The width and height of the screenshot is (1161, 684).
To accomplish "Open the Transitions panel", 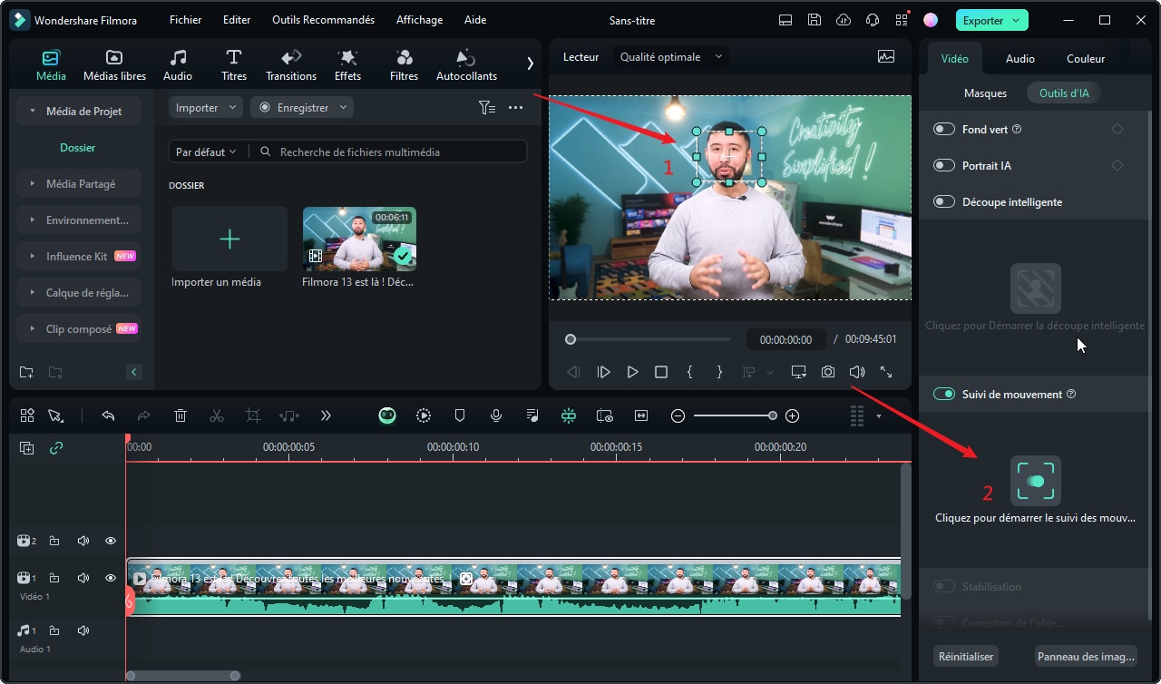I will click(x=291, y=65).
